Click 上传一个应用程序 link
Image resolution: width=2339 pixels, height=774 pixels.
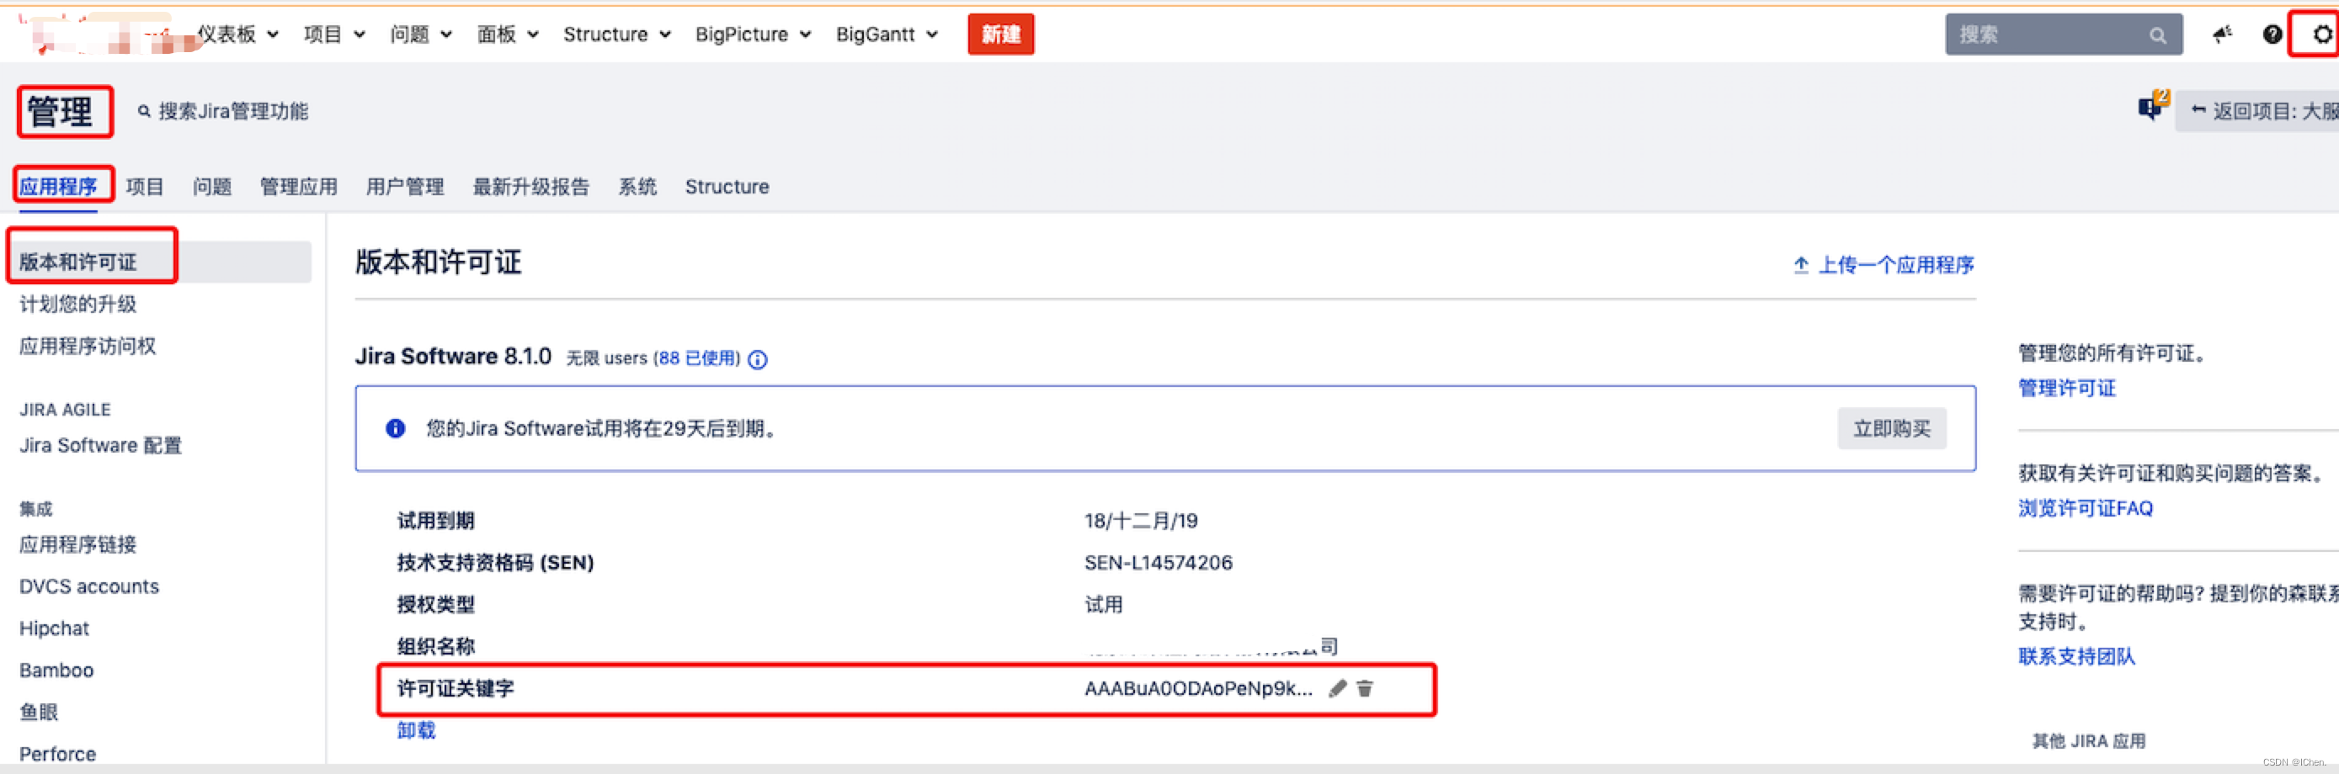tap(1896, 264)
